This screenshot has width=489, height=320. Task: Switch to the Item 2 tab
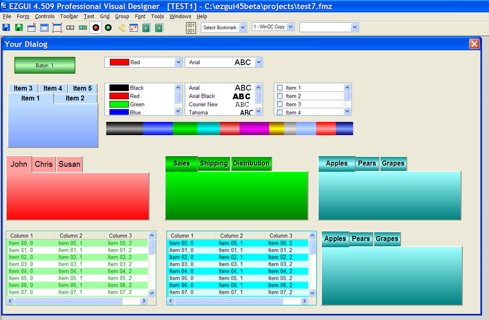coord(75,98)
